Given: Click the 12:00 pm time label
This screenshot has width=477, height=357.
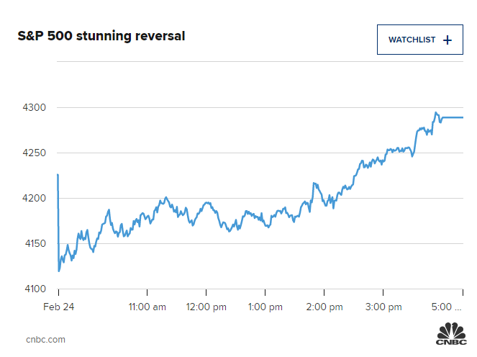Looking at the screenshot, I should [x=206, y=307].
